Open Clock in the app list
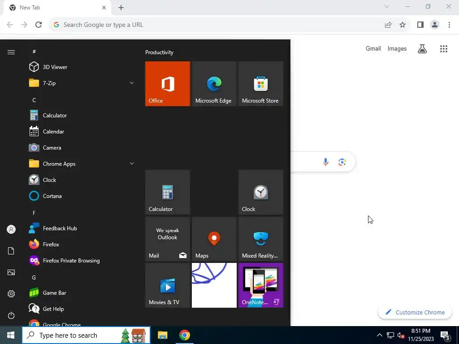 (82, 180)
